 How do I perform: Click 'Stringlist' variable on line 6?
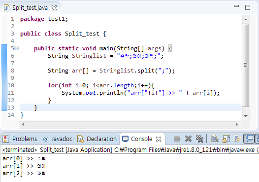point(89,56)
